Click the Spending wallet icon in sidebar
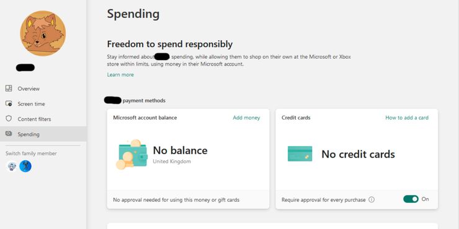The image size is (459, 229). (x=9, y=134)
